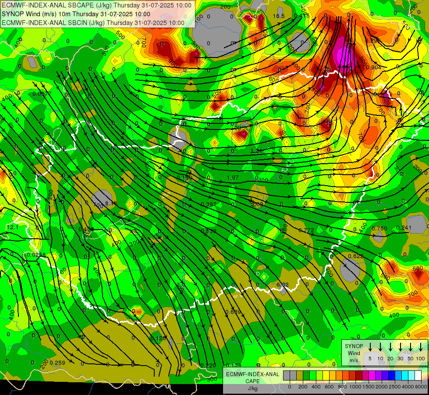Image resolution: width=429 pixels, height=395 pixels.
Task: Click the 0.126 value on the map
Action: pos(158,338)
